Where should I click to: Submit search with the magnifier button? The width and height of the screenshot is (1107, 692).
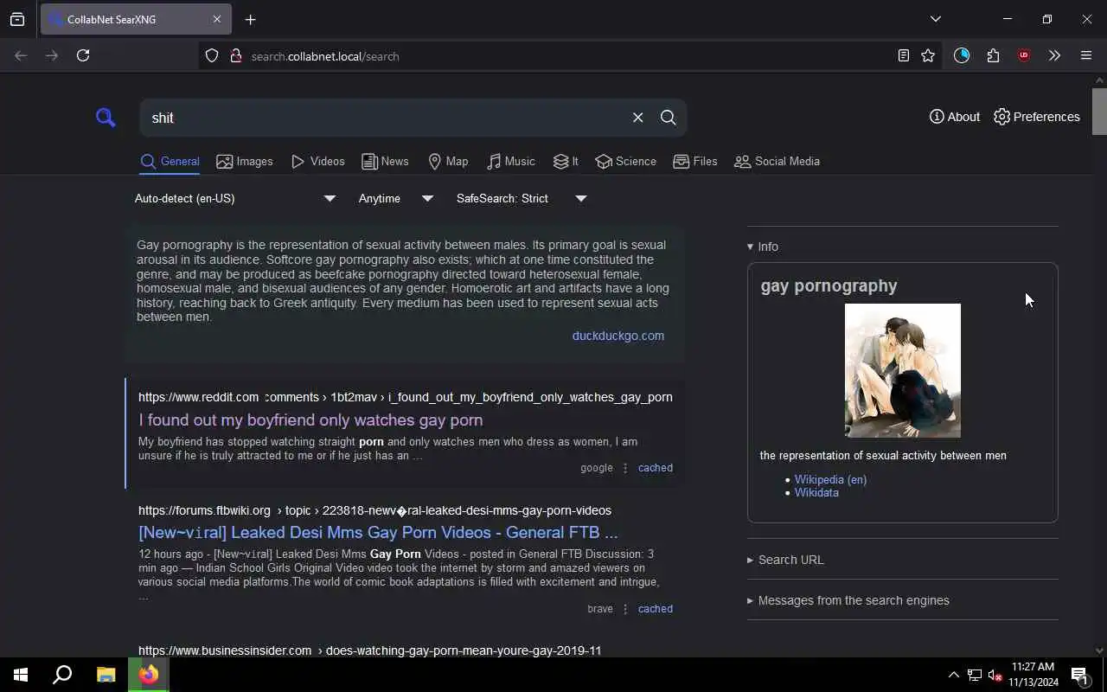[x=668, y=118]
